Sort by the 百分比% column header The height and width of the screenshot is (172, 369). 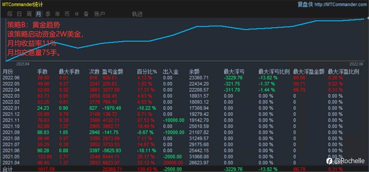[147, 72]
